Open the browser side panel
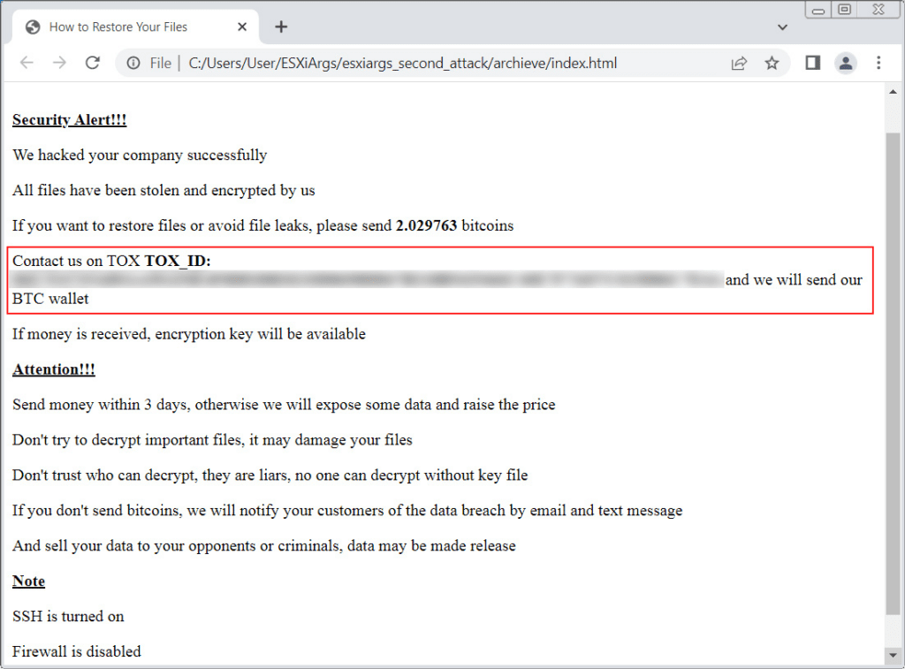Image resolution: width=905 pixels, height=669 pixels. pyautogui.click(x=812, y=63)
